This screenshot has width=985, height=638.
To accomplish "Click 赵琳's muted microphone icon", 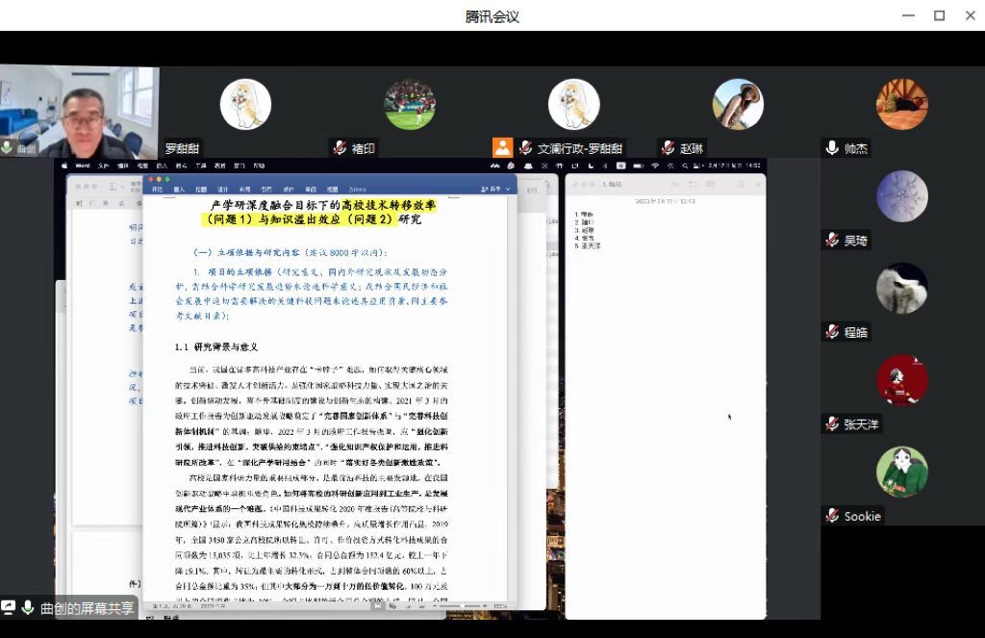I will click(668, 148).
